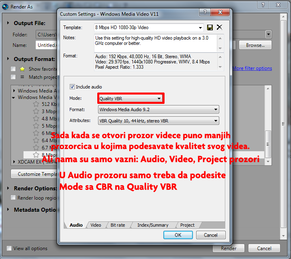Click template list scroll up arrow

pos(268,88)
